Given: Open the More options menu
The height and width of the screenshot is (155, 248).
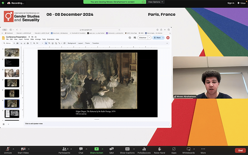Looking at the screenshot, I should pos(203,150).
